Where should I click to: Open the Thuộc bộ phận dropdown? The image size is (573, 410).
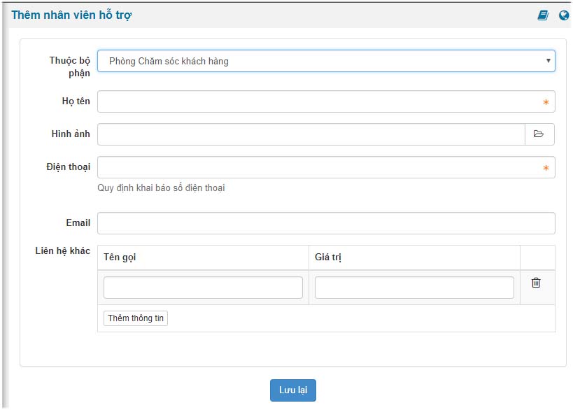(x=326, y=61)
